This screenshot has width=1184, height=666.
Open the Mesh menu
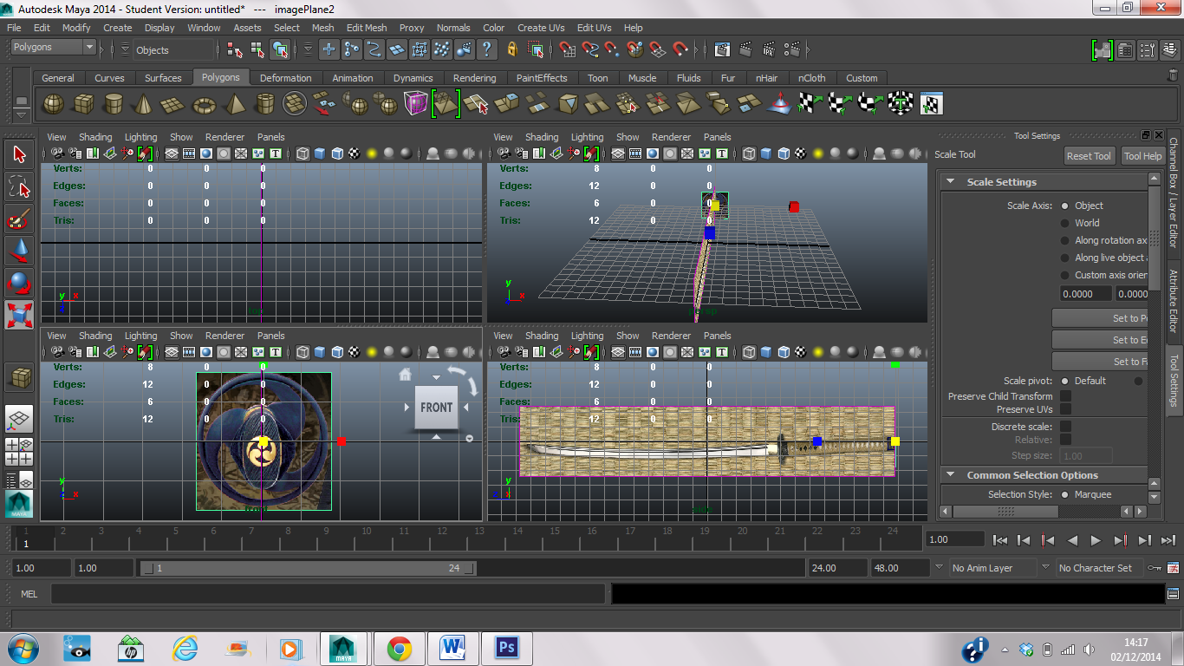click(322, 27)
